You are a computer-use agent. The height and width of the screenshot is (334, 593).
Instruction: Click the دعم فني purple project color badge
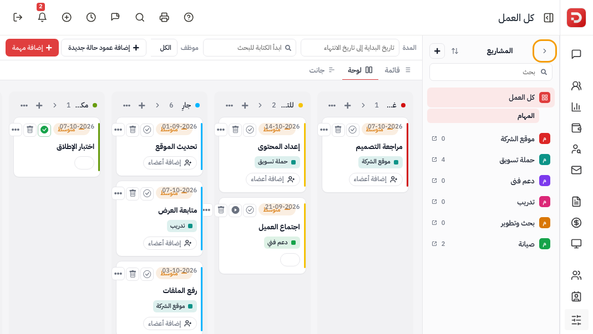pos(545,181)
